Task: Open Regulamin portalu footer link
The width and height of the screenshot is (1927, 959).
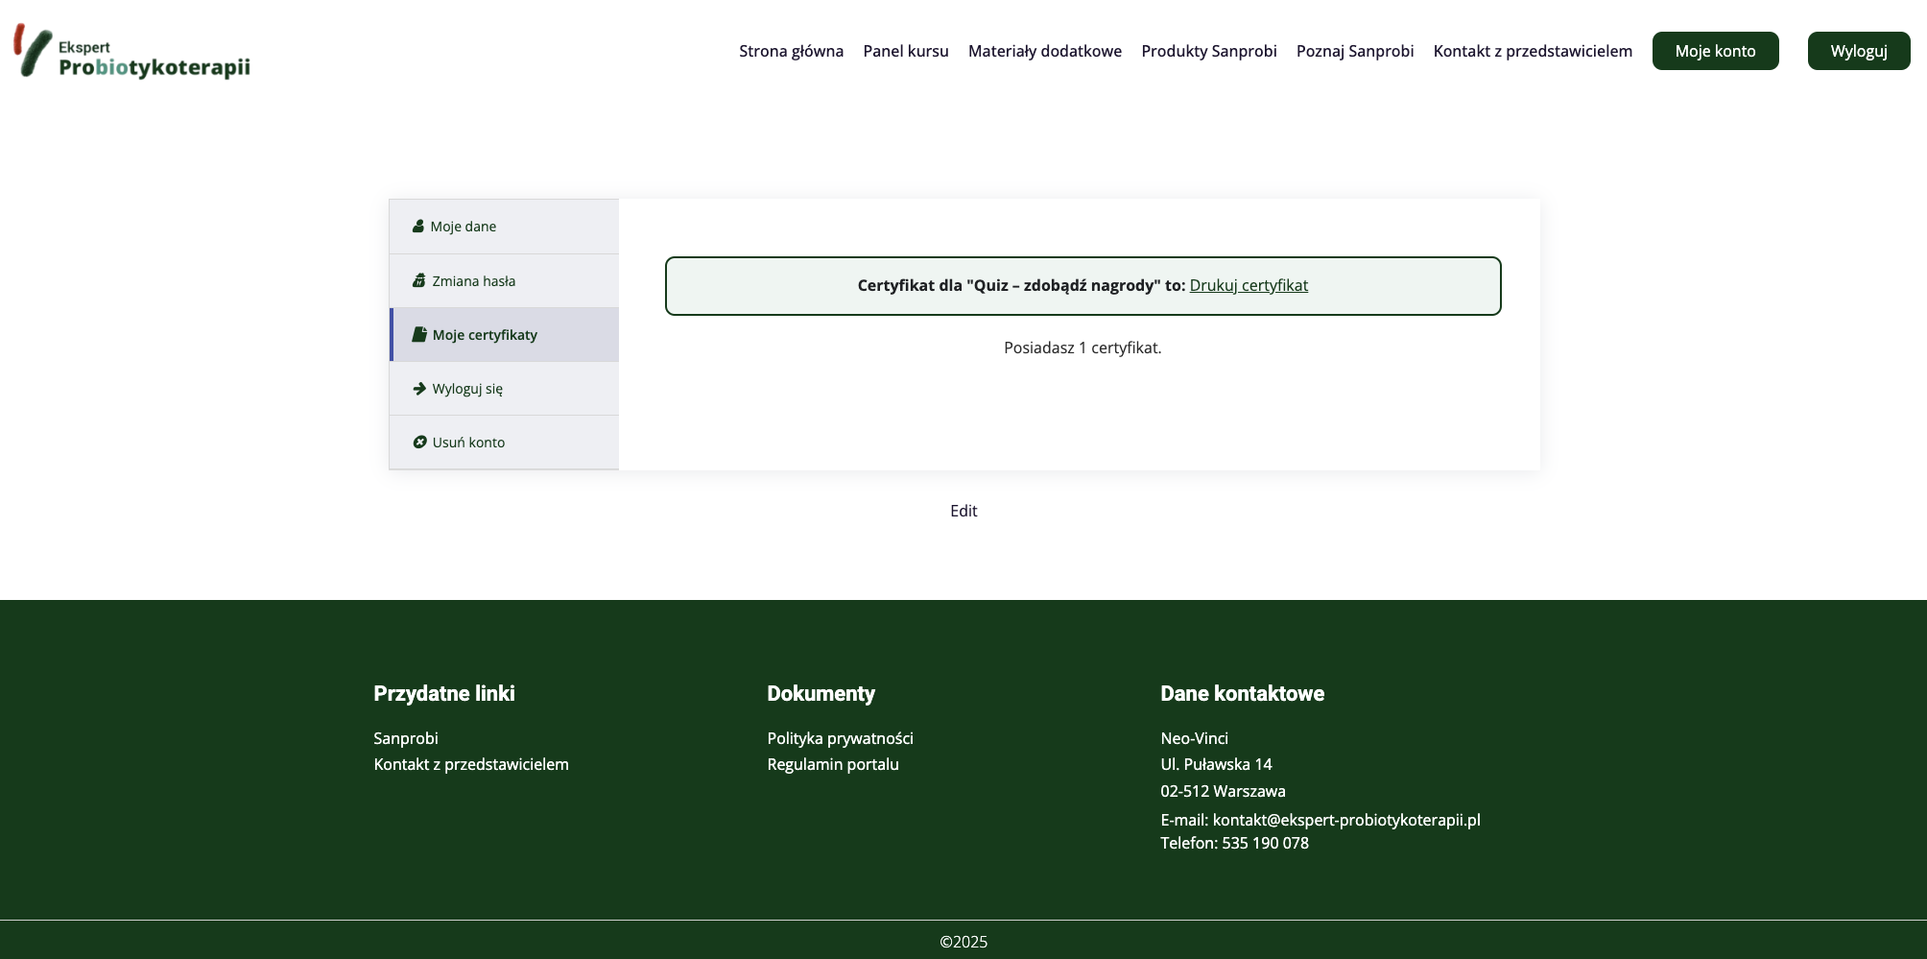Action: [832, 764]
